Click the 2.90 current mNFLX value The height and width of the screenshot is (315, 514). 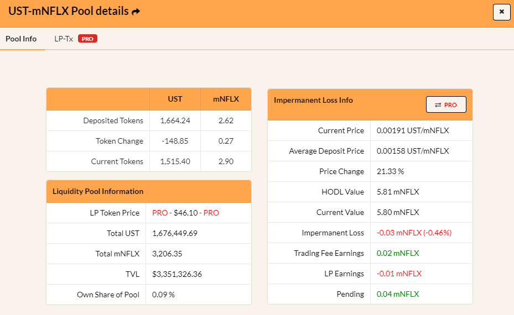[x=226, y=161]
